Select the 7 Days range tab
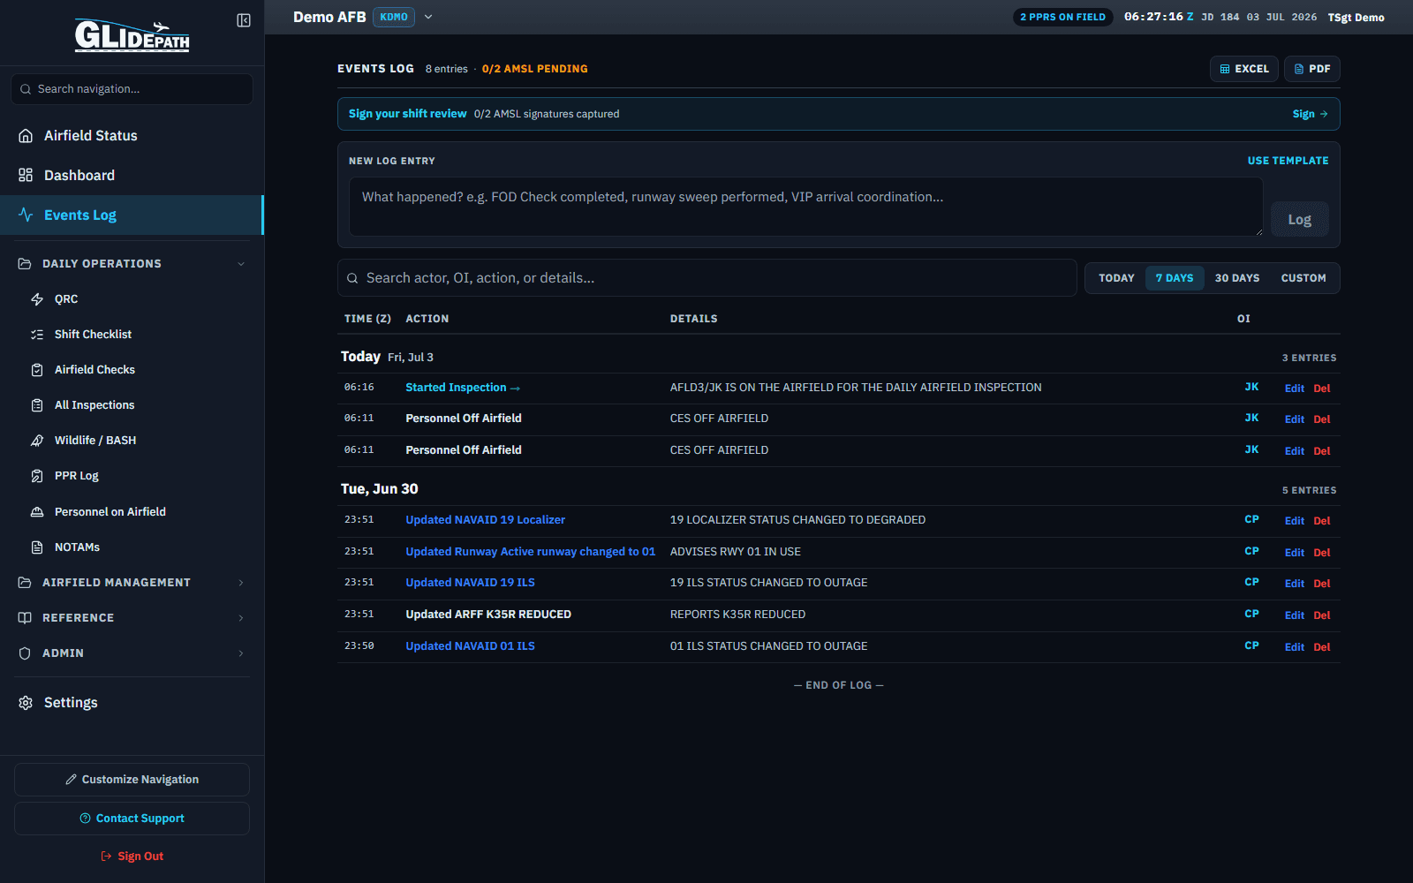The width and height of the screenshot is (1413, 883). click(1175, 278)
